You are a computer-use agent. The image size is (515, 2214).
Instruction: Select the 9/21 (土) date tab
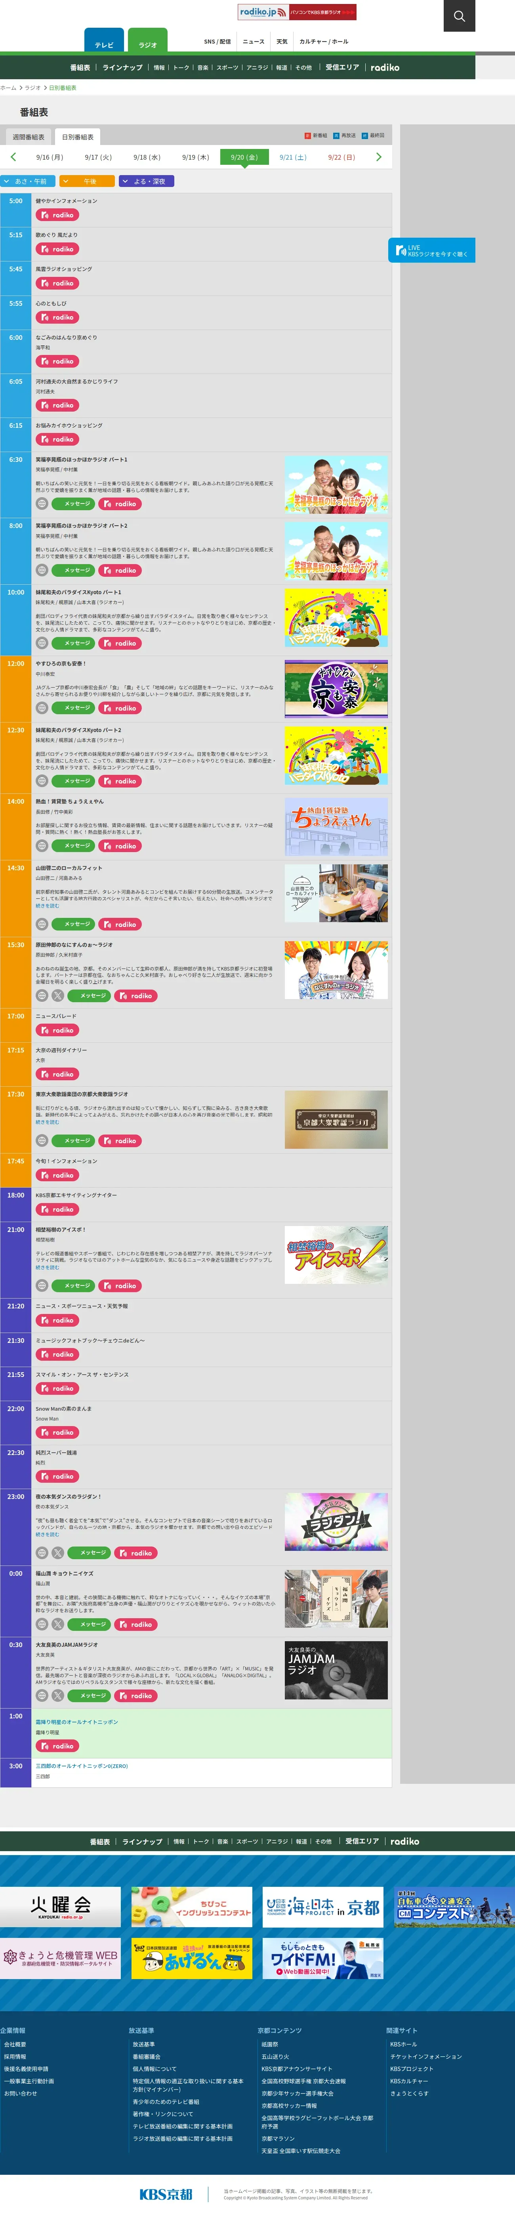coord(292,157)
